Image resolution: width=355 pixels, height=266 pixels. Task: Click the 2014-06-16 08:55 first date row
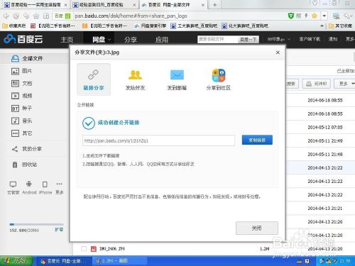325,100
